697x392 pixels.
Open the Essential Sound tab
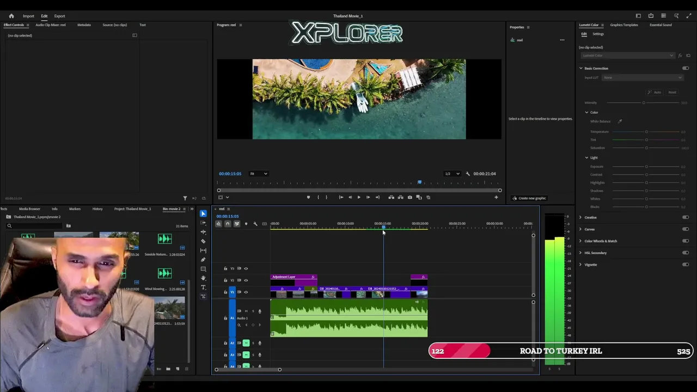click(661, 25)
